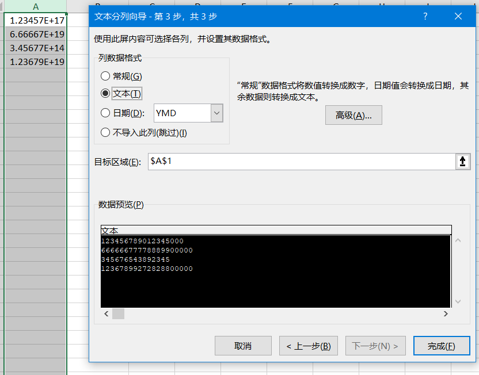This screenshot has width=479, height=375.
Task: Select cell containing 3.45677E+14
Action: pyautogui.click(x=36, y=48)
